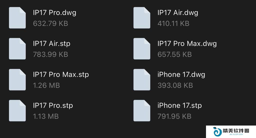Image resolution: width=256 pixels, height=138 pixels.
Task: Select the iPhone 17.dwg file name
Action: pyautogui.click(x=181, y=75)
